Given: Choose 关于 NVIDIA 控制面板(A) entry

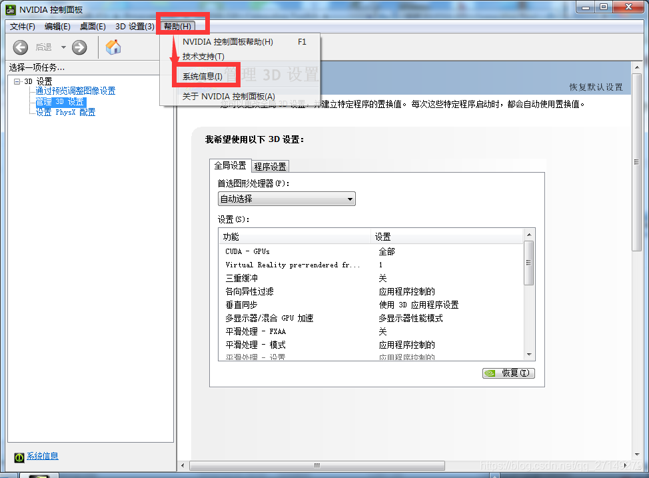Looking at the screenshot, I should tap(240, 96).
